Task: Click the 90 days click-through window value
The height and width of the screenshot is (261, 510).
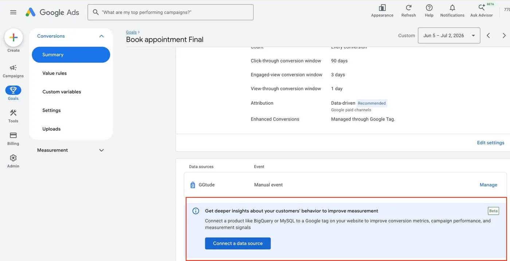Action: pos(339,61)
